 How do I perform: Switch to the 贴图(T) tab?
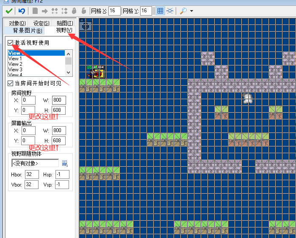(65, 23)
